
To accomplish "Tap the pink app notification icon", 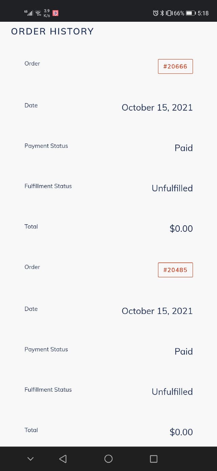I will click(x=56, y=13).
